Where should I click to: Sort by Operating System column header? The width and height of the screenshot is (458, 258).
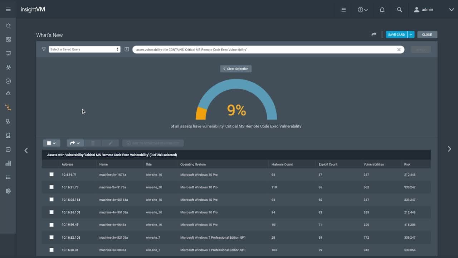point(193,164)
